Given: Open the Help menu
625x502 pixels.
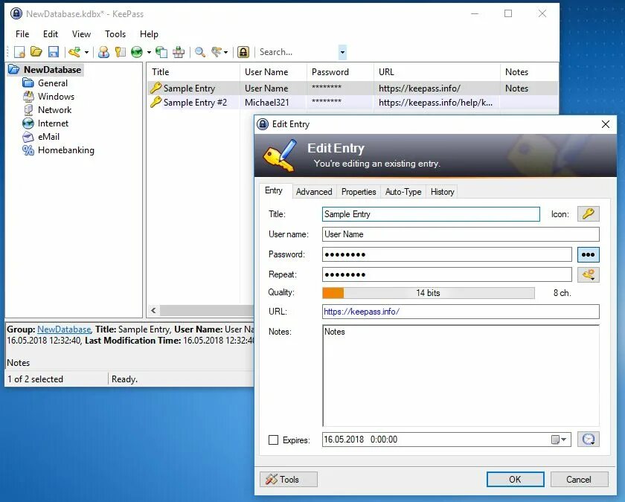Looking at the screenshot, I should [x=149, y=34].
